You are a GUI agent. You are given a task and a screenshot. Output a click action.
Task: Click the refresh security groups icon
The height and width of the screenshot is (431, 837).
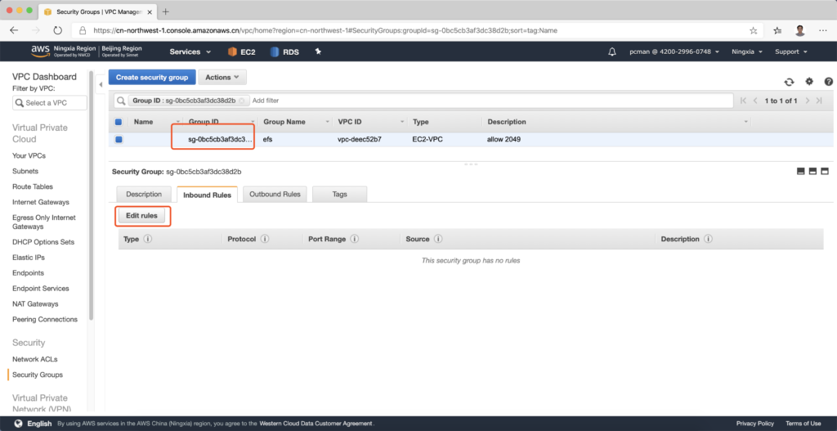point(789,82)
